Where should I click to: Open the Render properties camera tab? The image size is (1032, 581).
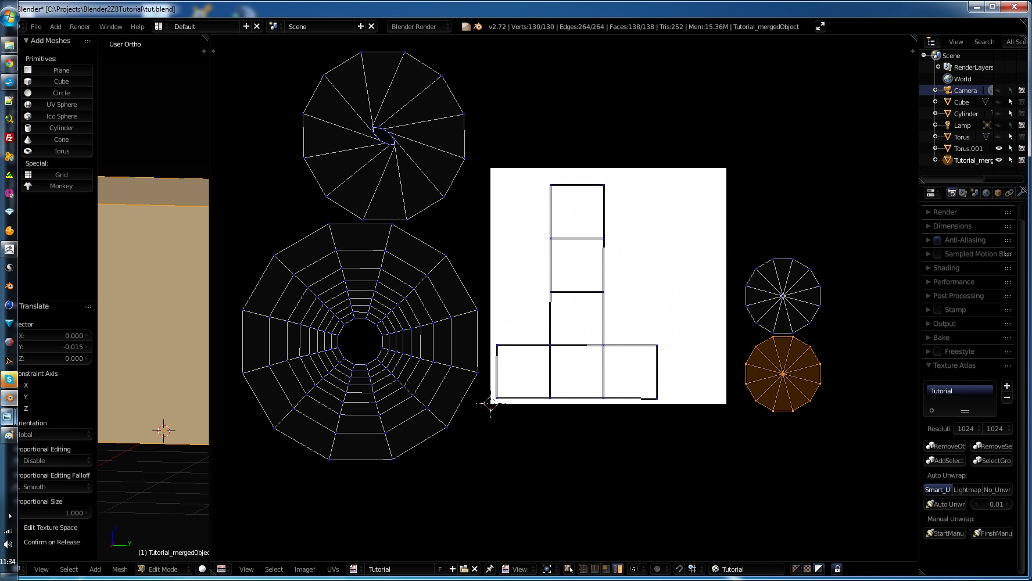pyautogui.click(x=951, y=193)
